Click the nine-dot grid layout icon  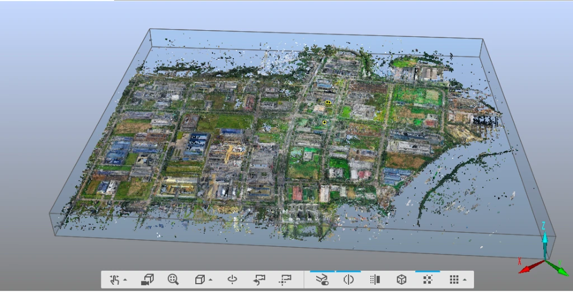click(454, 280)
